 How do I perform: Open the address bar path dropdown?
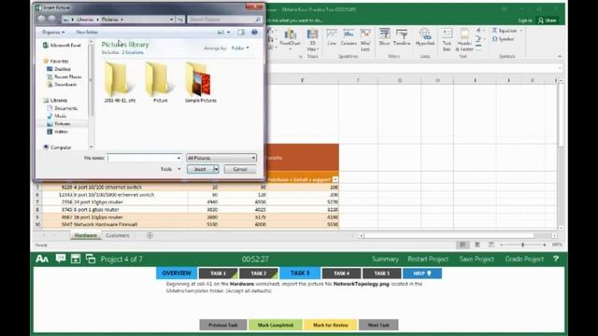pyautogui.click(x=172, y=20)
